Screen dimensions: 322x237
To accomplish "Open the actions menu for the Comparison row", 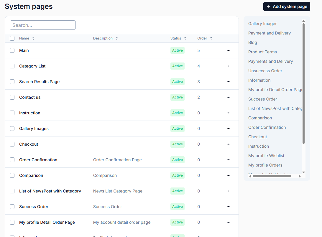I will 228,175.
